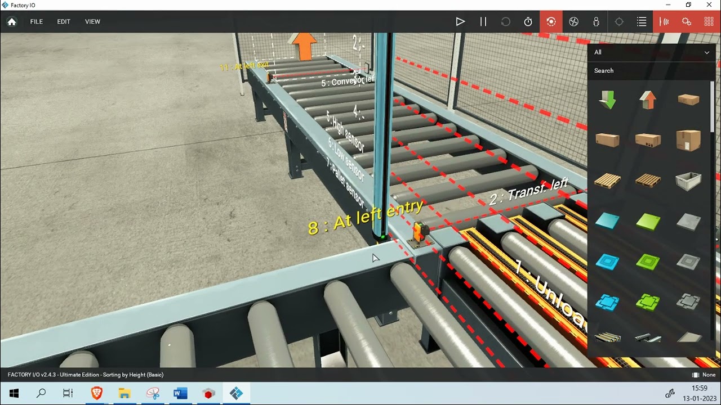
Task: Click the crosshair camera target icon
Action: pyautogui.click(x=619, y=21)
